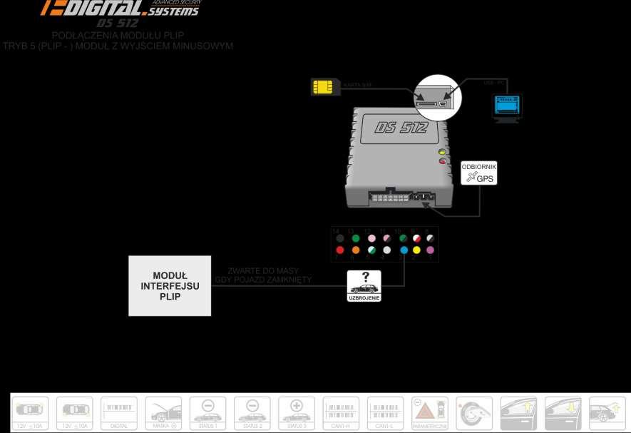This screenshot has width=631, height=433.
Task: Select the trunk open icon
Action: tap(607, 413)
